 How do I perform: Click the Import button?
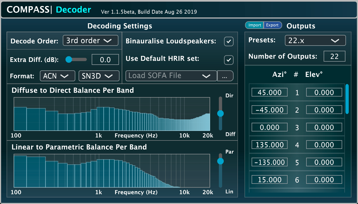click(255, 25)
